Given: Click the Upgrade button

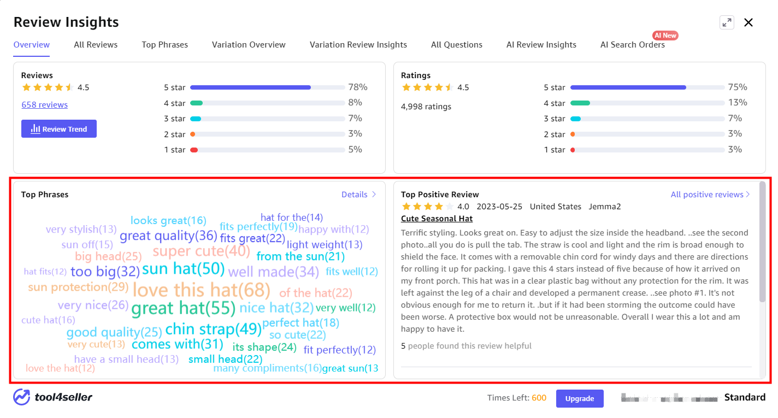Looking at the screenshot, I should tap(580, 398).
